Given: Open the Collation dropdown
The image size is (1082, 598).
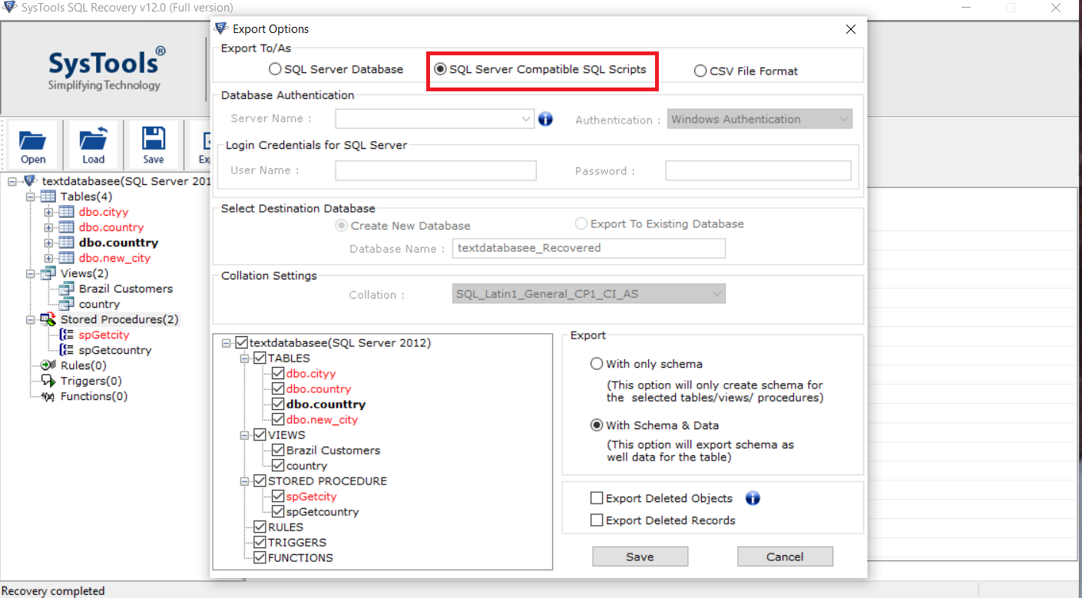Looking at the screenshot, I should pos(717,294).
